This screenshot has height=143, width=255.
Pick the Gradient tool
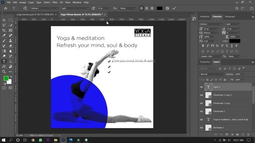4,51
